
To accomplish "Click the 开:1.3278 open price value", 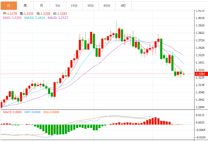I will 10,14.
